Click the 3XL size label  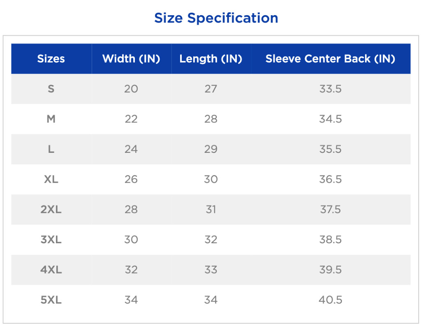[51, 240]
